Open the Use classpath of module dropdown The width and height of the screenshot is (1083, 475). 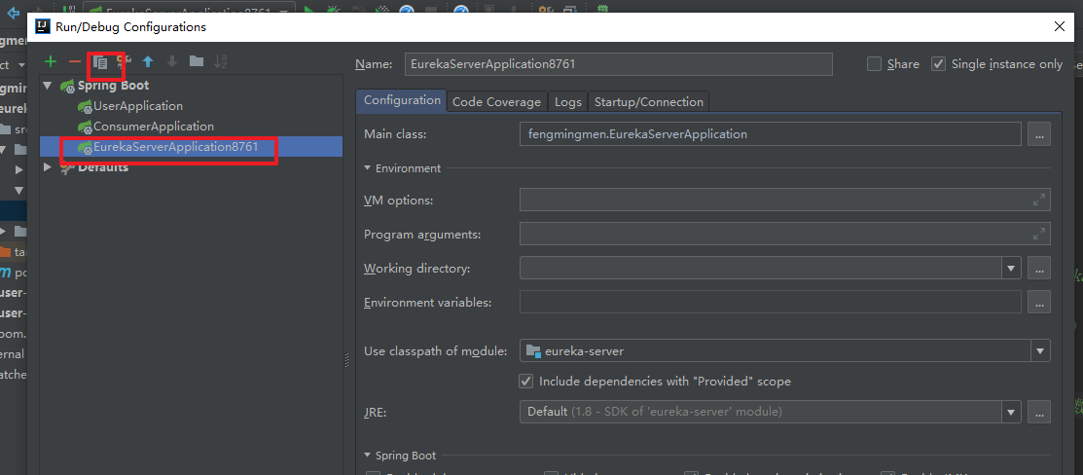1041,350
